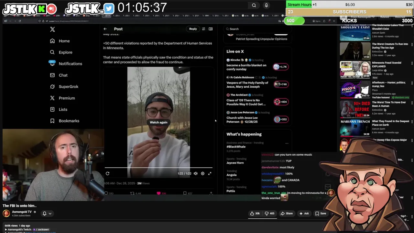Open options menu for Afterhours video

(x=412, y=83)
